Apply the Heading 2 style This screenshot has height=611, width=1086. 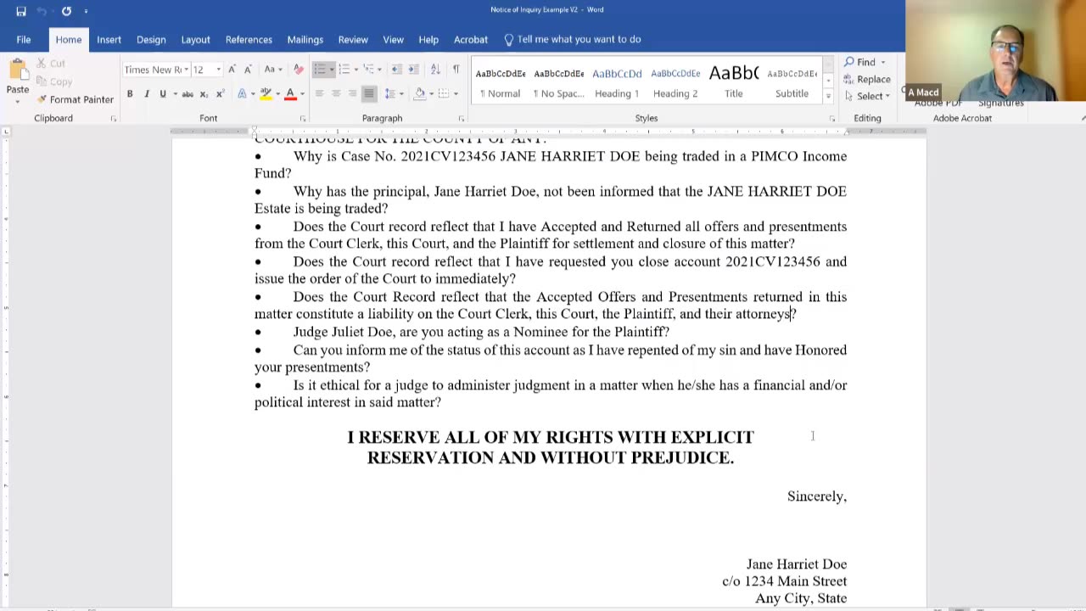(675, 81)
